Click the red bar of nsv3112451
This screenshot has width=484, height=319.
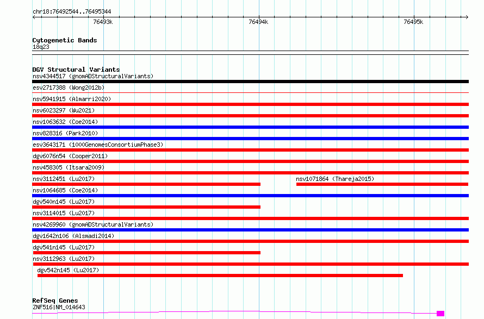click(x=146, y=184)
